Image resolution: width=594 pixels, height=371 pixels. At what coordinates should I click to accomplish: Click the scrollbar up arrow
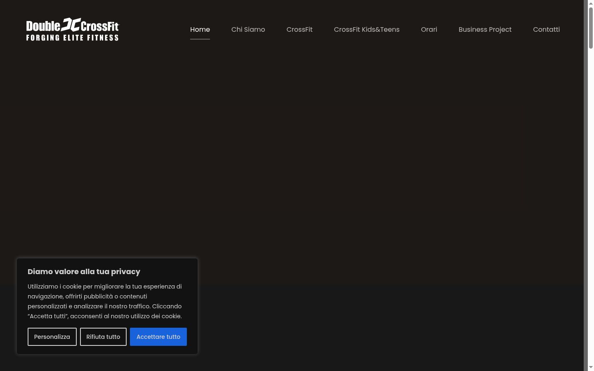(591, 3)
